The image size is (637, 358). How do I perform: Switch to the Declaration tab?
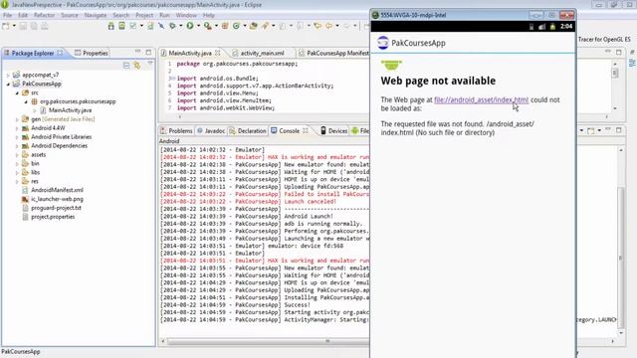pos(248,130)
